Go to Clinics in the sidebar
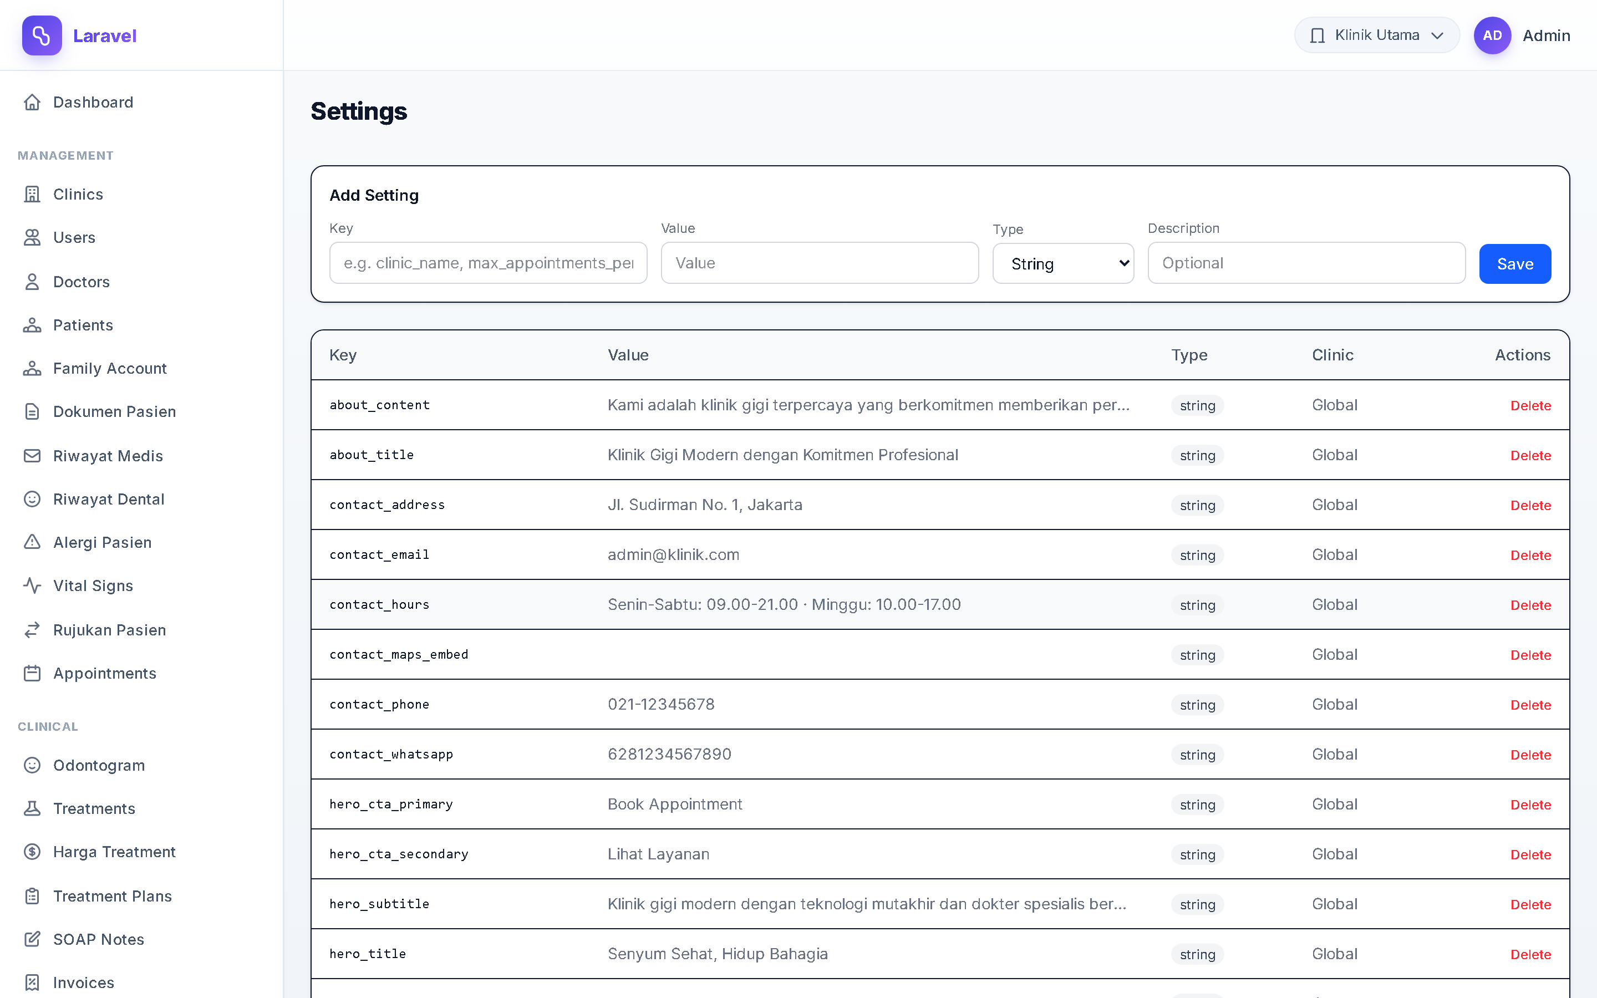Viewport: 1597px width, 998px height. coord(78,194)
